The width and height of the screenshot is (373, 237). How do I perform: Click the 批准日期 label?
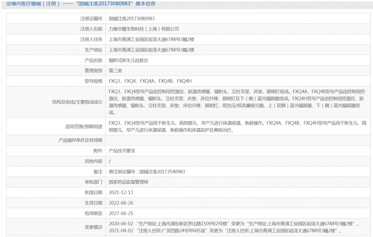coord(93,193)
